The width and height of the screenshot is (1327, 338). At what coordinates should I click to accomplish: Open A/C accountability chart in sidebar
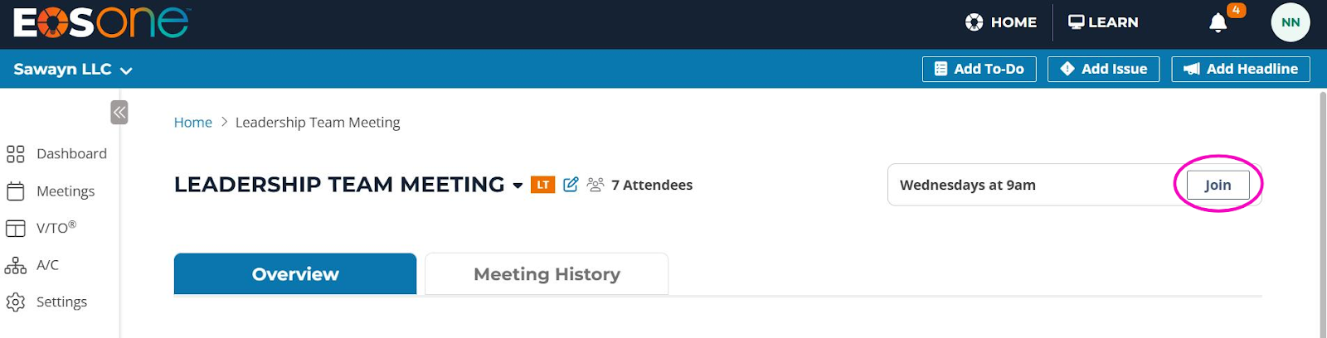pyautogui.click(x=32, y=265)
